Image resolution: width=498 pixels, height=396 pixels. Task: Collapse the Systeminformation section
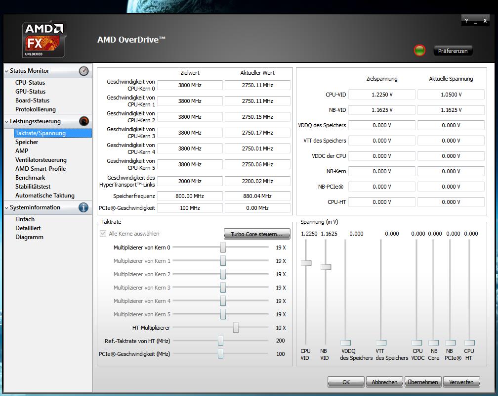point(6,207)
